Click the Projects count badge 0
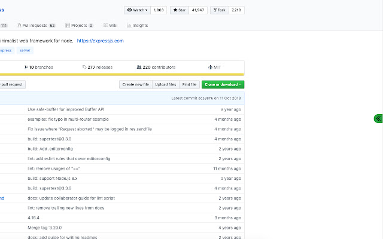The width and height of the screenshot is (383, 239). coord(91,25)
